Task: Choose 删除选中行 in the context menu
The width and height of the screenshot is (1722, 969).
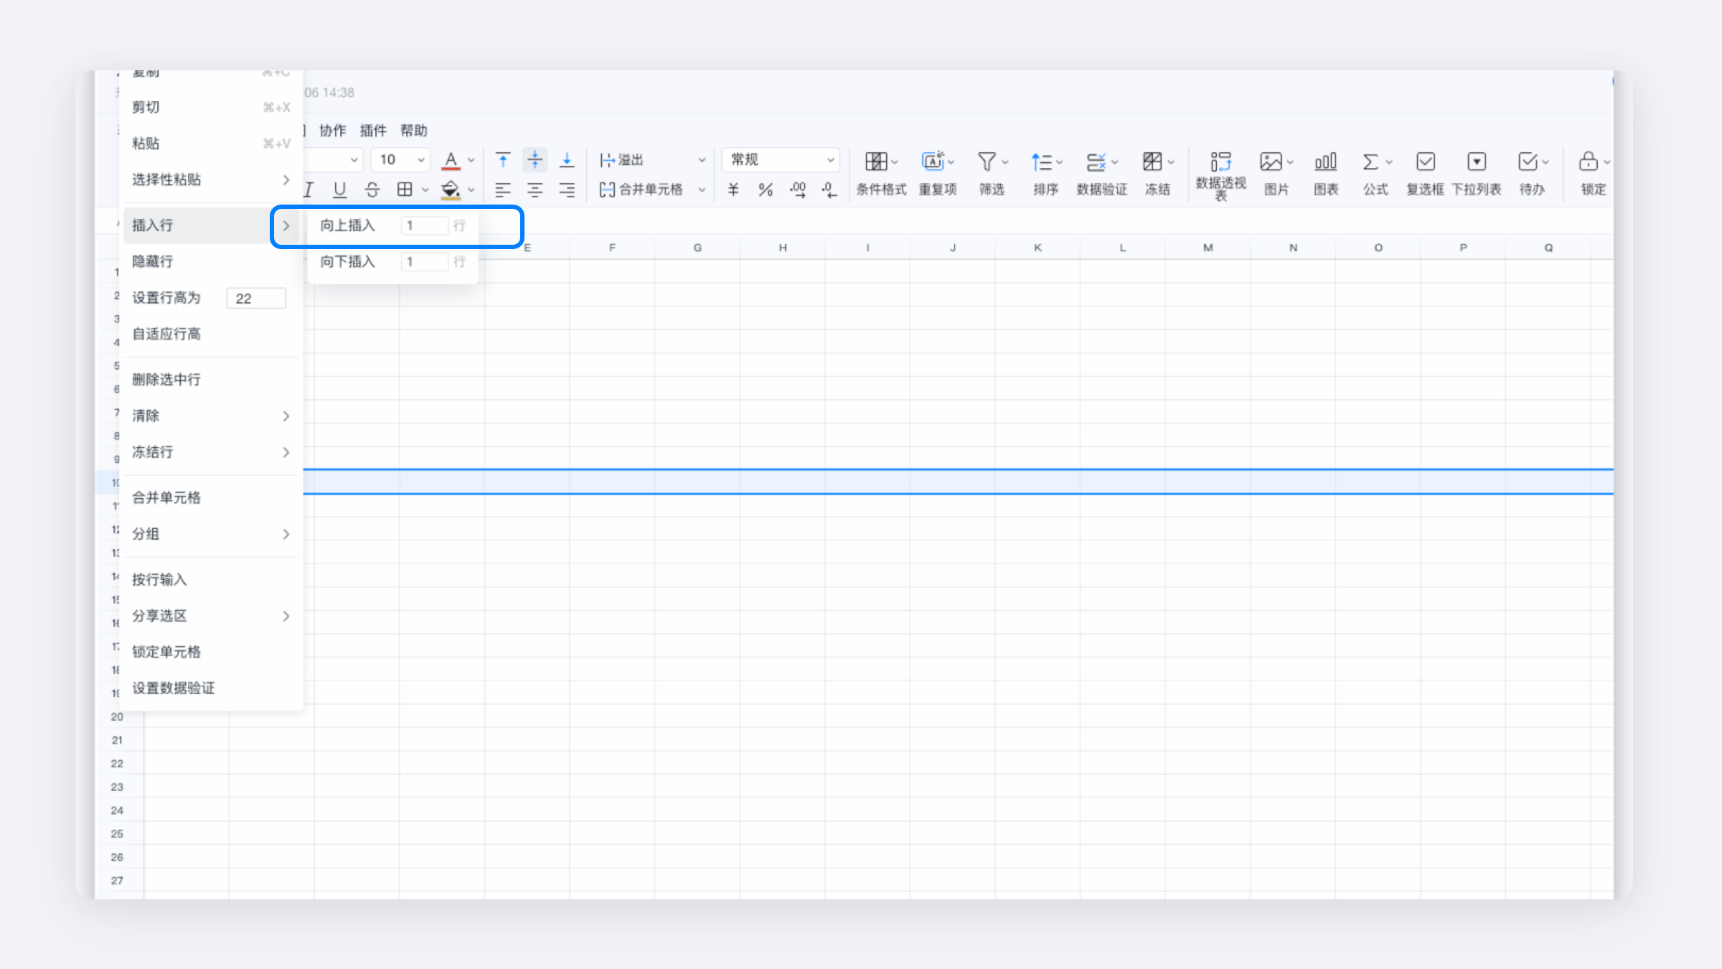Action: coord(166,380)
